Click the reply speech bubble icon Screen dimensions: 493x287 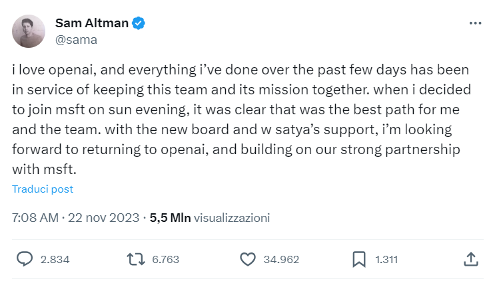[x=25, y=259]
